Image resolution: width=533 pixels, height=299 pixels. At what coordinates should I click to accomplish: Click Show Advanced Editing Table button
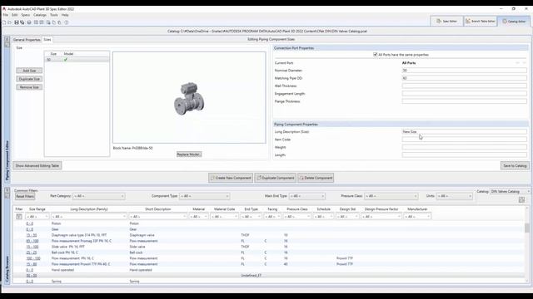click(37, 166)
